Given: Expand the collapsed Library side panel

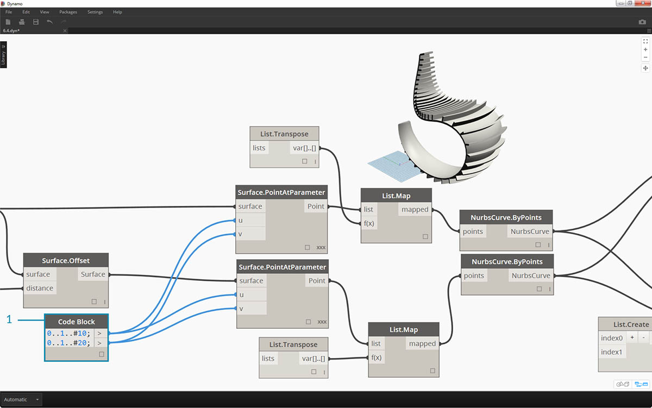Looking at the screenshot, I should click(x=3, y=54).
